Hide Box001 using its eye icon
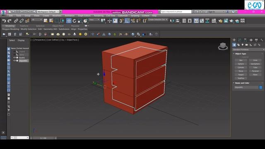Screen dimensions: 265x149 [x=14, y=58]
